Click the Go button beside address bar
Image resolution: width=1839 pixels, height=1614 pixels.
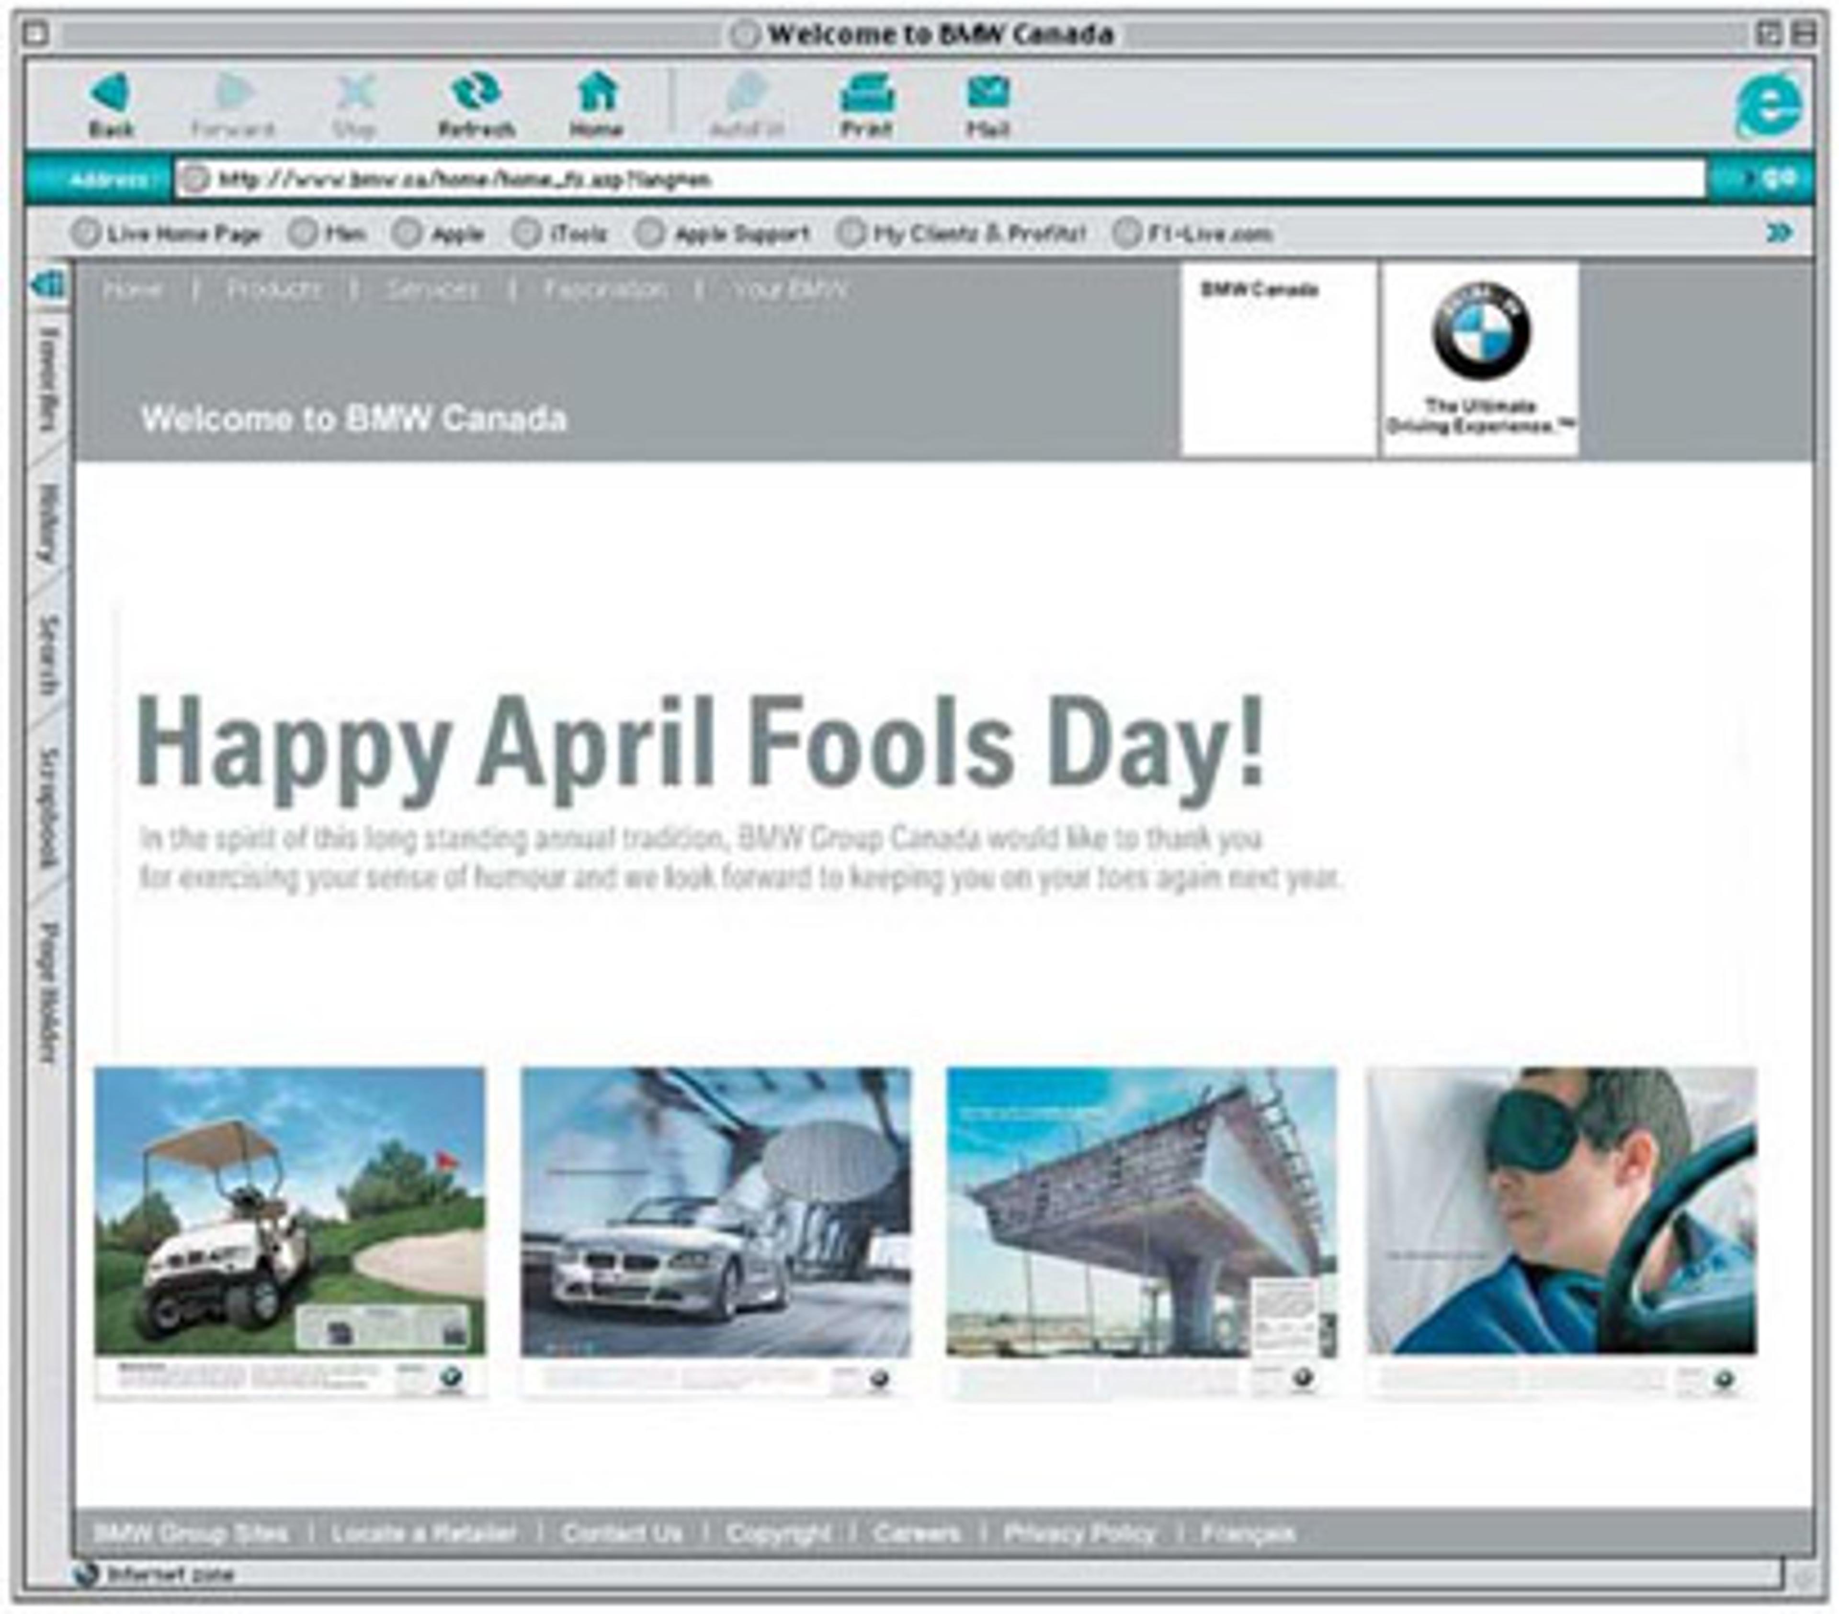coord(1772,178)
